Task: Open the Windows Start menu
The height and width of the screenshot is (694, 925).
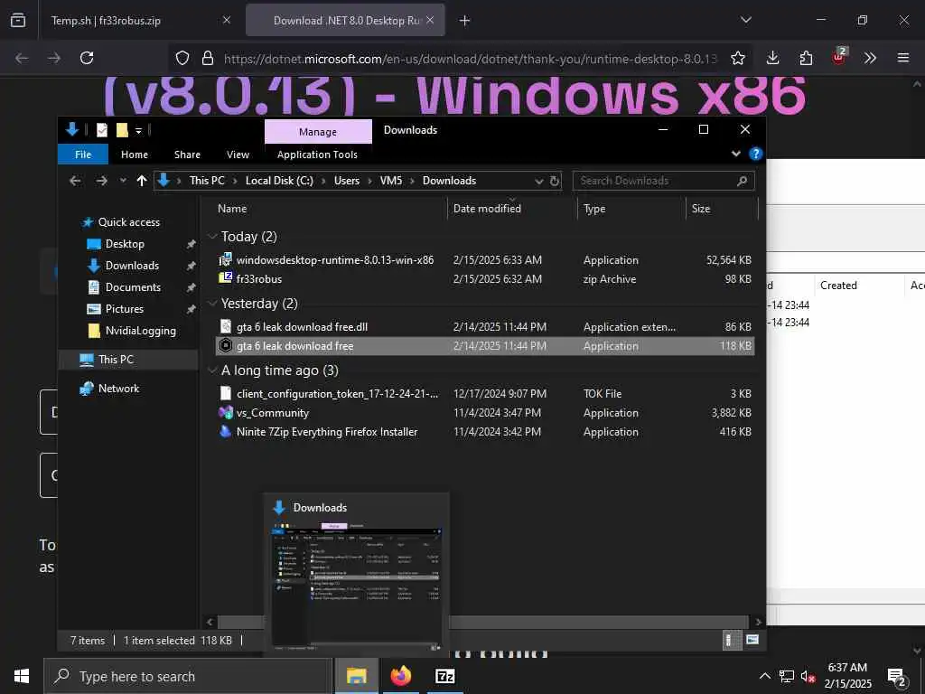Action: click(x=22, y=676)
